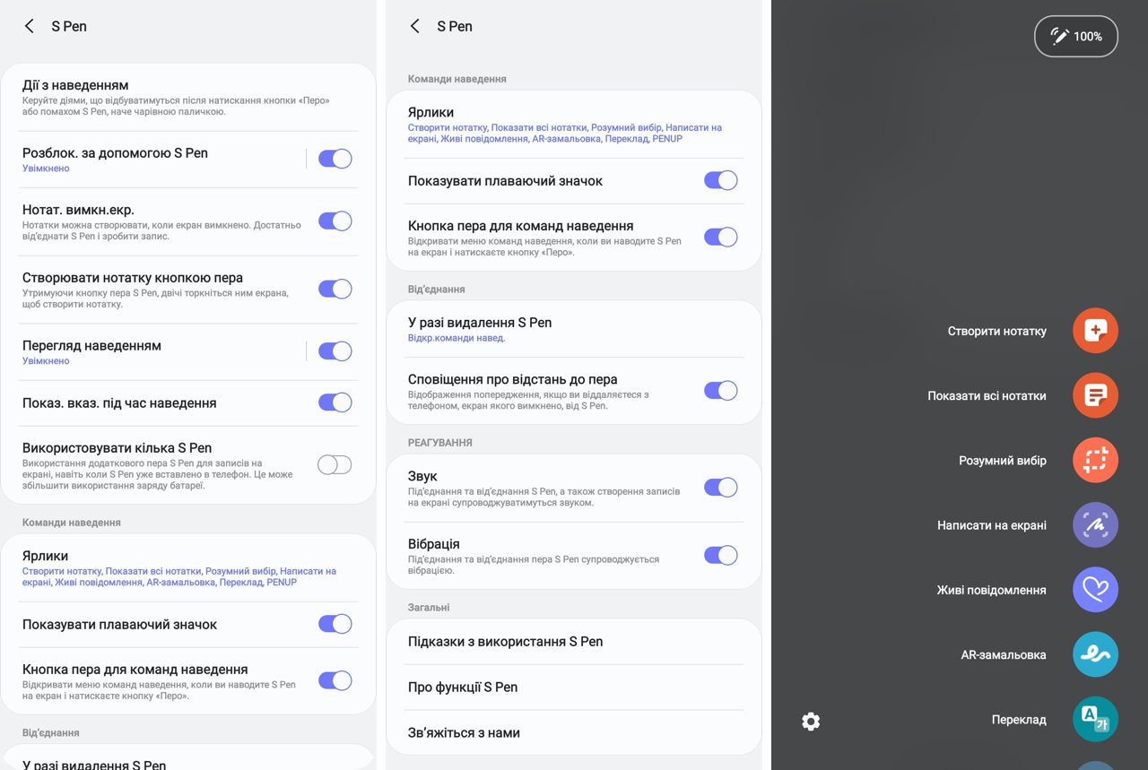Toggle Створювати нотатку кнопкою пера switch
This screenshot has height=770, width=1148.
[x=335, y=289]
